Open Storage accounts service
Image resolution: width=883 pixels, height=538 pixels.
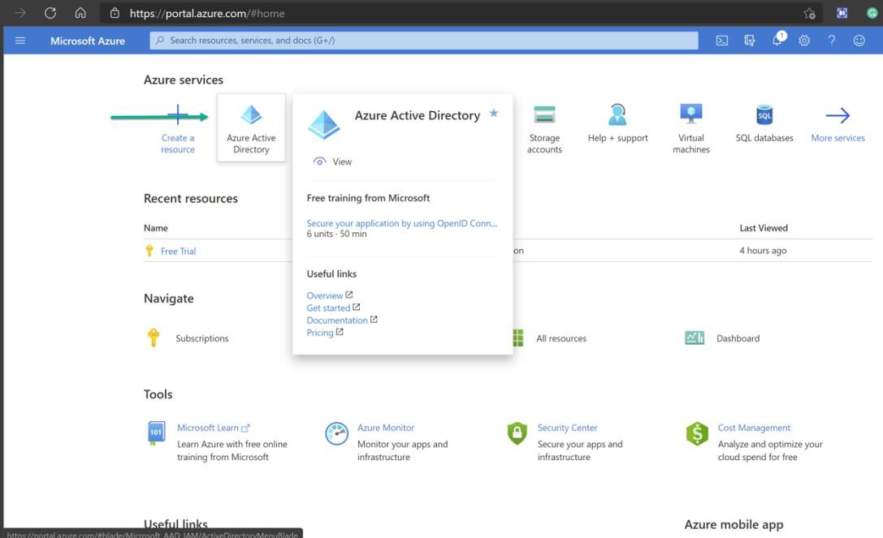click(544, 129)
